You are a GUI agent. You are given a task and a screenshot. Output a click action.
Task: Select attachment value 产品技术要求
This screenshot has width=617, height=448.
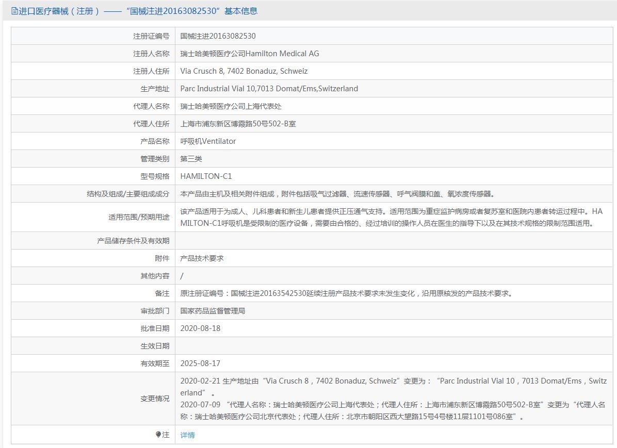pos(202,258)
